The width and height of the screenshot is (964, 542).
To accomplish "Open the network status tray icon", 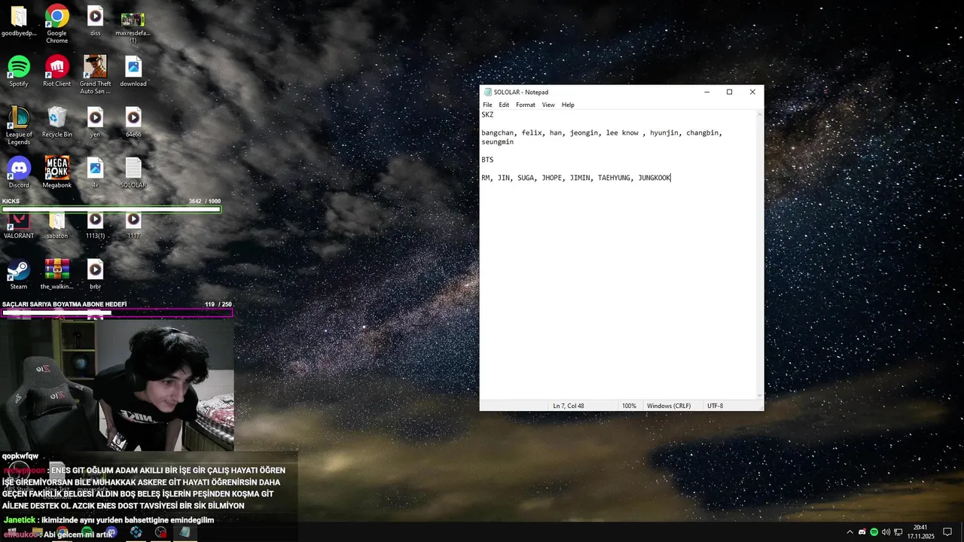I will tap(898, 532).
